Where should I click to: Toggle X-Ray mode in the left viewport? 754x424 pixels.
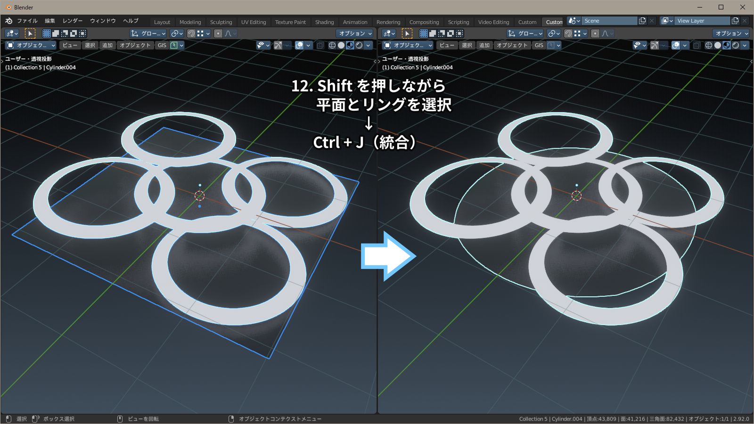pyautogui.click(x=321, y=45)
